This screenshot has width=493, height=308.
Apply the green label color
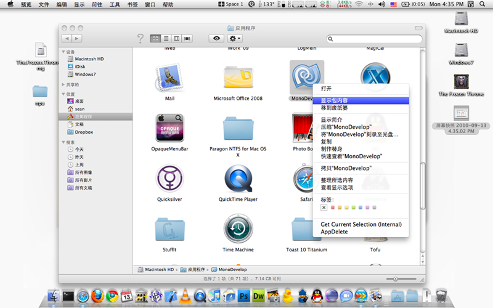pos(353,208)
